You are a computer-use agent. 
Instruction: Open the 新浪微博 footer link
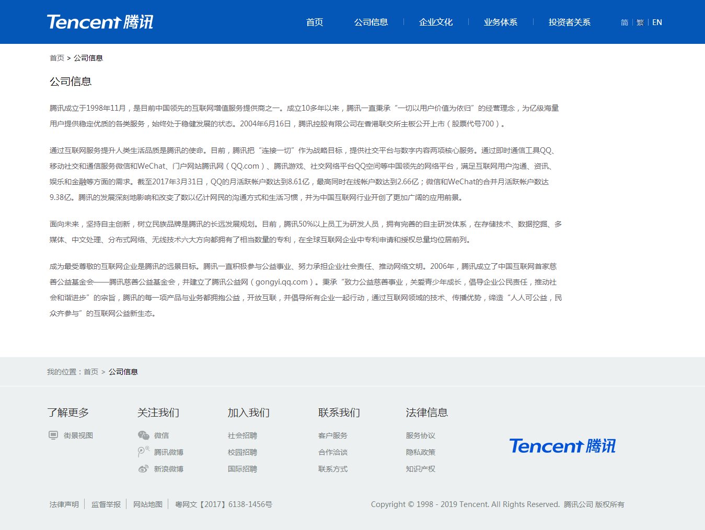[x=169, y=469]
